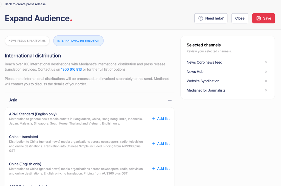The width and height of the screenshot is (281, 186).
Task: Add list for China (English only)
Action: [x=161, y=169]
